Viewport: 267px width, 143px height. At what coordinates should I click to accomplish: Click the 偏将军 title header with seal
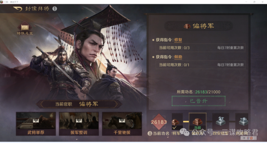[199, 26]
